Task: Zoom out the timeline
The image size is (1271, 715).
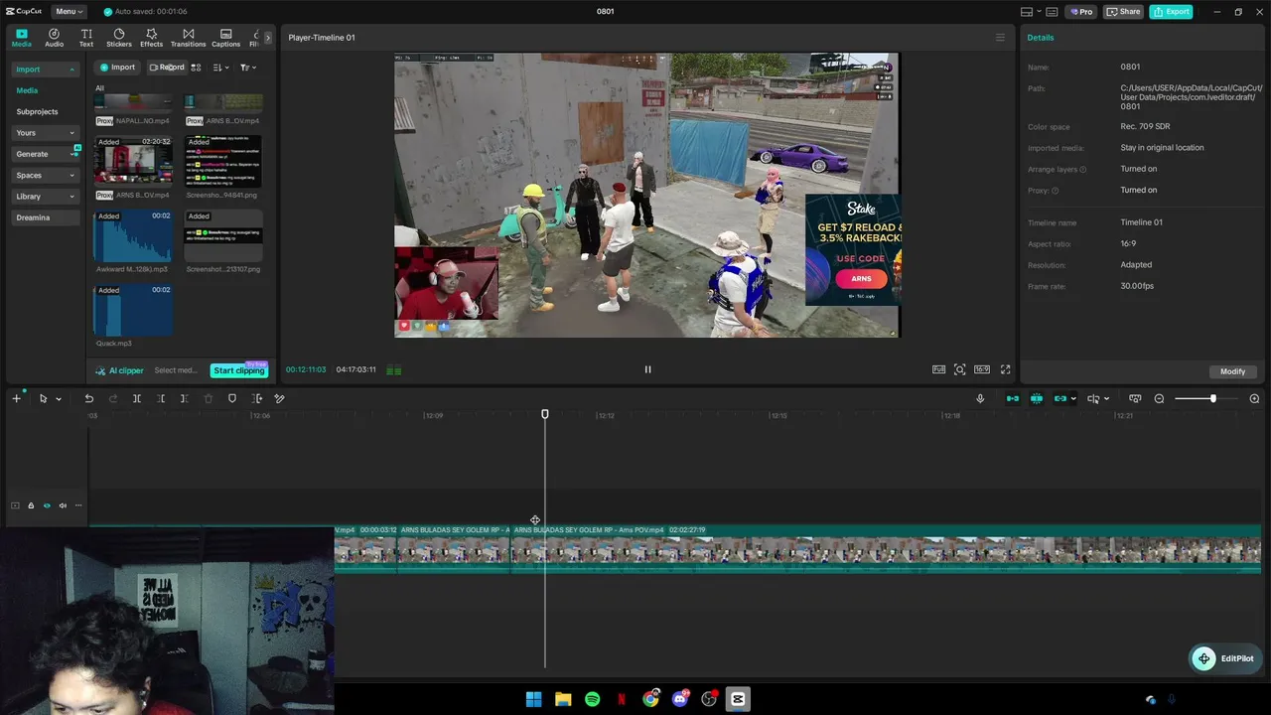Action: coord(1159,399)
